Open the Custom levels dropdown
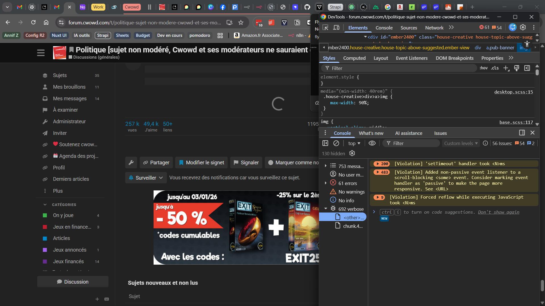This screenshot has height=306, width=545. 461,143
